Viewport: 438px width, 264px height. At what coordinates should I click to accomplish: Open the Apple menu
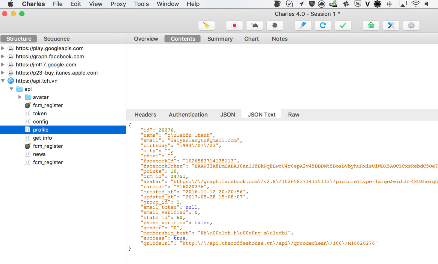10,4
